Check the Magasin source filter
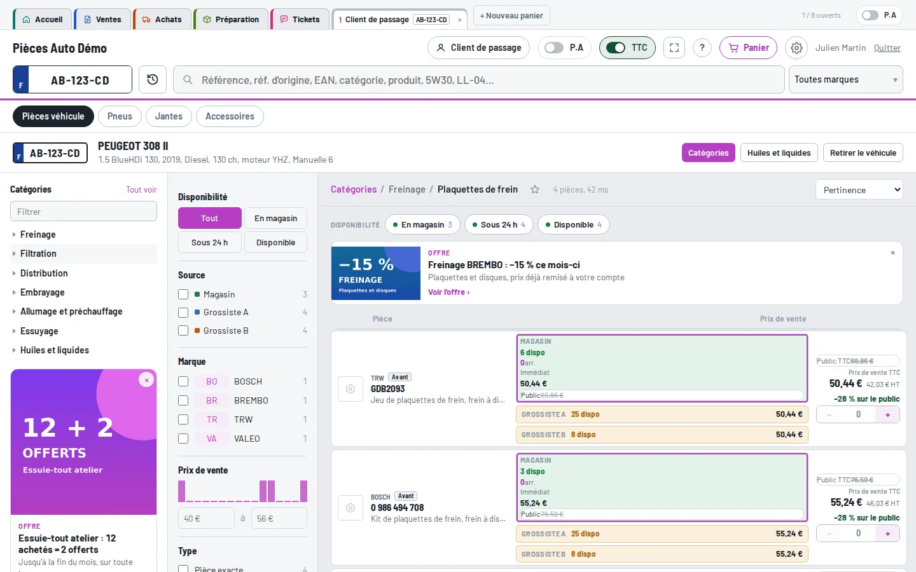Image resolution: width=916 pixels, height=572 pixels. [183, 294]
